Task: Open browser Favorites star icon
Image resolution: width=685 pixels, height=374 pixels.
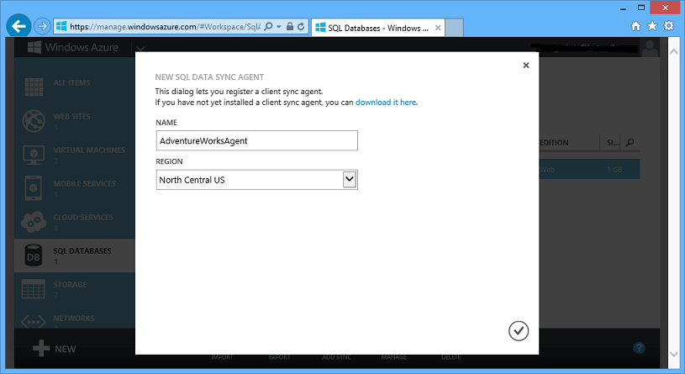Action: tap(652, 26)
